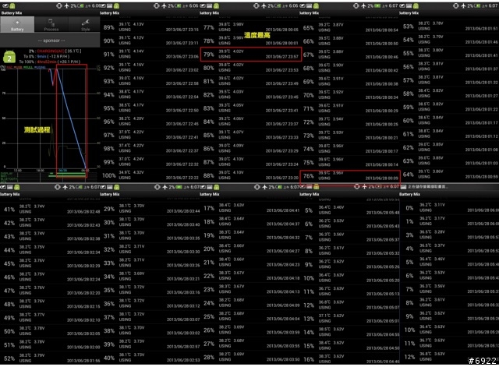The width and height of the screenshot is (499, 367).
Task: Select the 85% battery log row
Action: point(249,135)
